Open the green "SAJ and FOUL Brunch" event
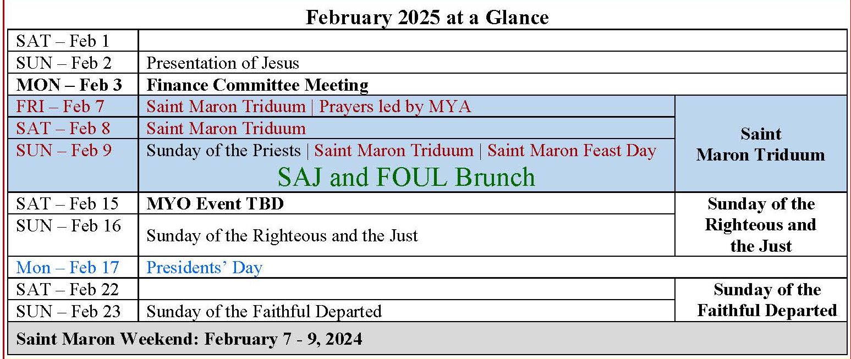The image size is (851, 359). tap(406, 177)
